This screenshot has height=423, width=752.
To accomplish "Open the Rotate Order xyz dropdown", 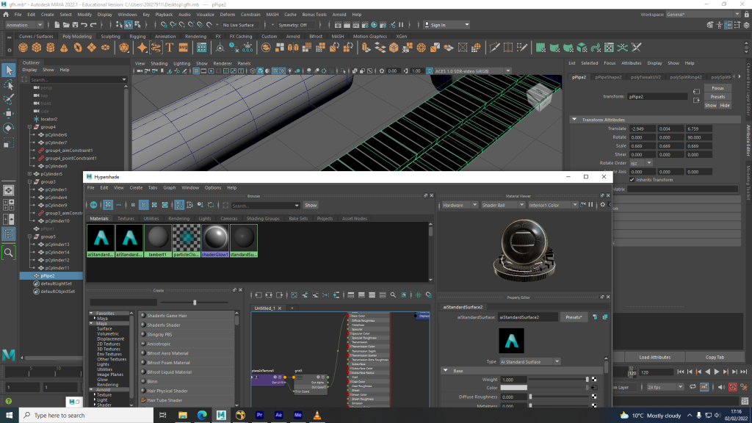I will [x=640, y=163].
